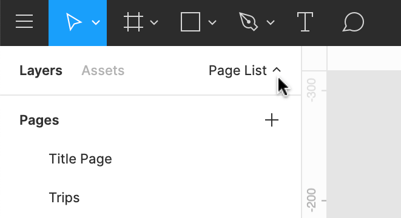The image size is (401, 218).
Task: Activate the Comment tool
Action: 353,22
